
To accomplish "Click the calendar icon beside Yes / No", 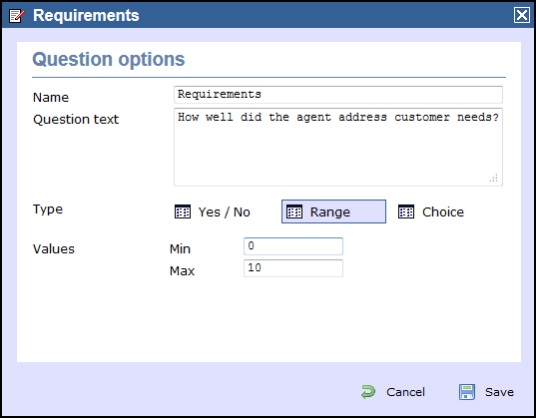I will [183, 211].
